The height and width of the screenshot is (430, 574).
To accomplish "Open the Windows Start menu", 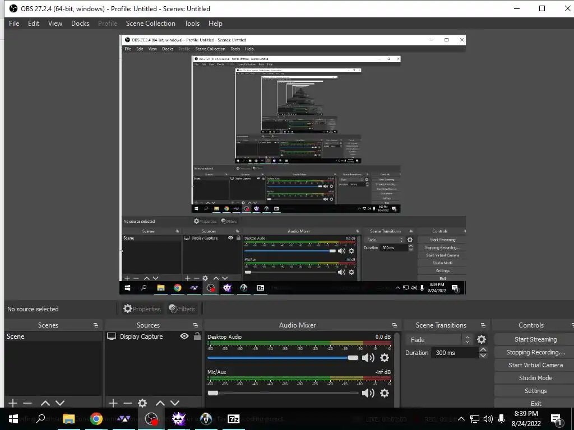I will pyautogui.click(x=13, y=419).
